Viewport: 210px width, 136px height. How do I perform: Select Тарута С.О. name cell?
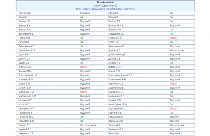(114, 125)
